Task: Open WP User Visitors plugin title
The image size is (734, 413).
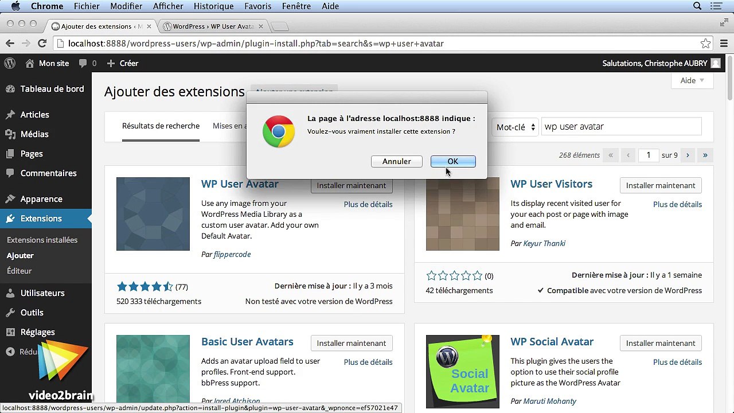Action: coord(552,184)
